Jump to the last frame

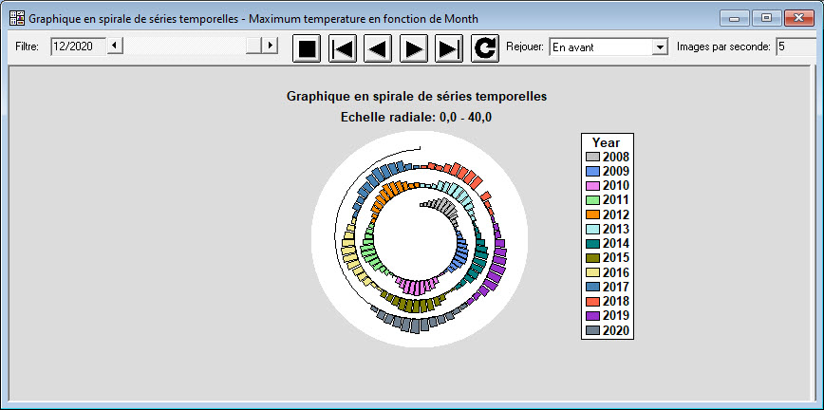(x=449, y=48)
